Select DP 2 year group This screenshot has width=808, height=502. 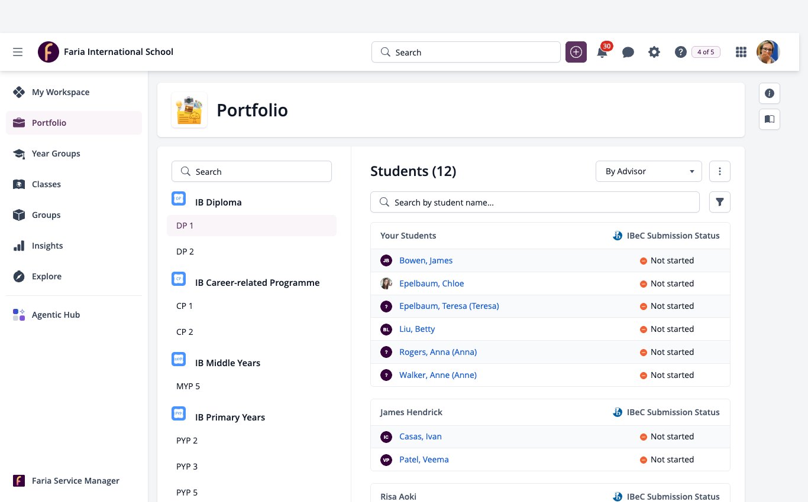click(251, 252)
